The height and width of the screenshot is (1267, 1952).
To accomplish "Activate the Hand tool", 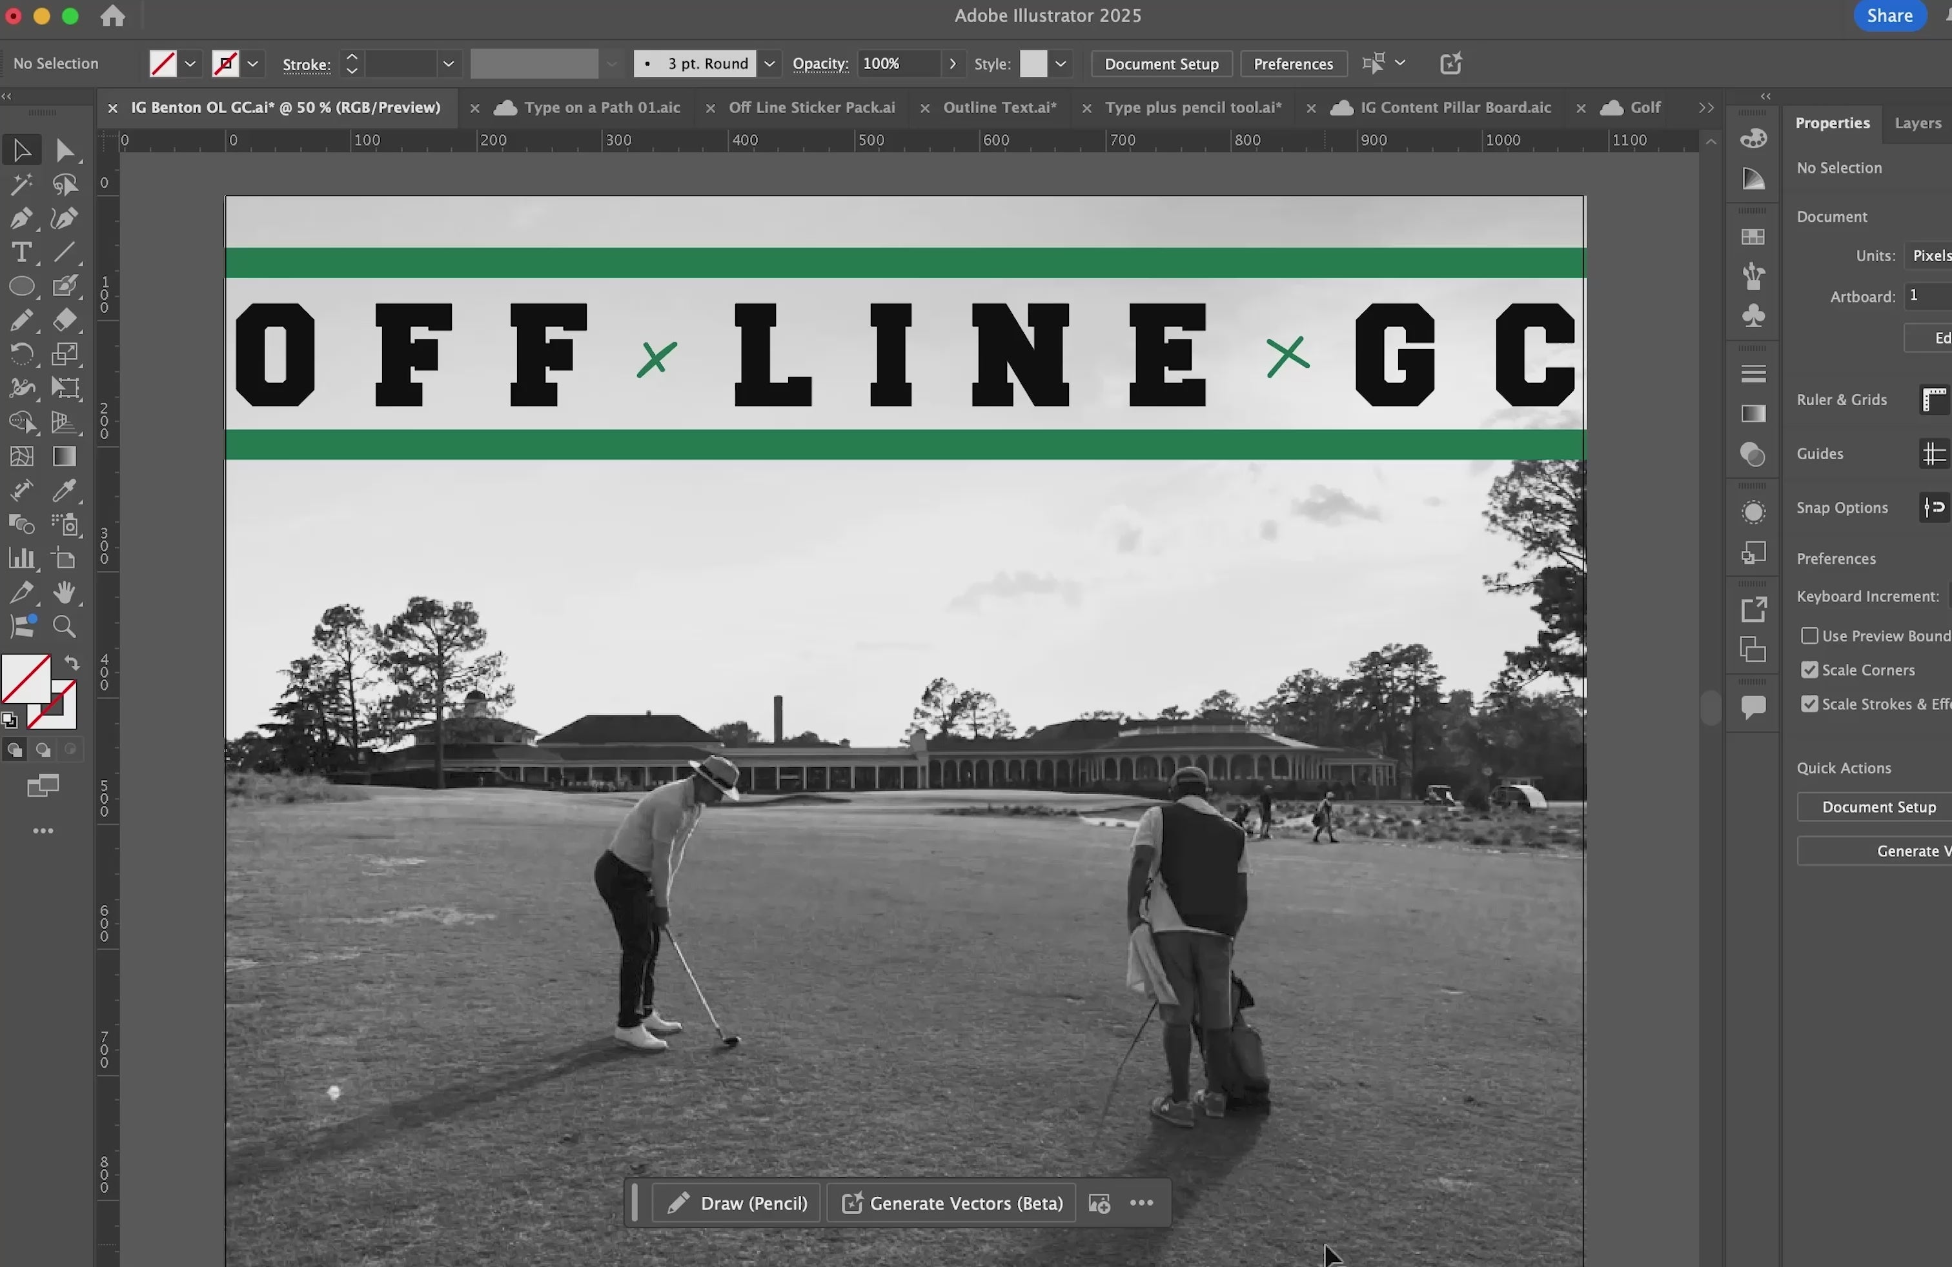I will click(65, 592).
